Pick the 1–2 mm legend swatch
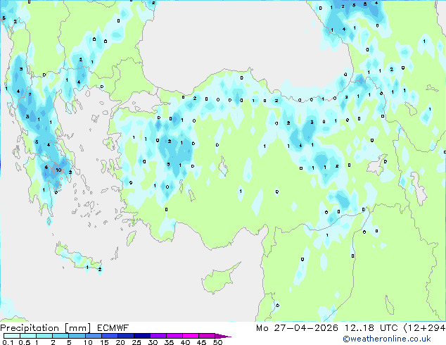 click(44, 336)
